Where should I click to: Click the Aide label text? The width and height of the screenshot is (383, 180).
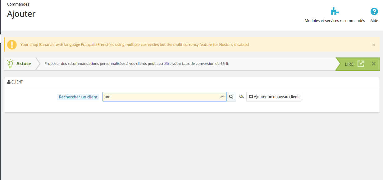[x=374, y=21]
